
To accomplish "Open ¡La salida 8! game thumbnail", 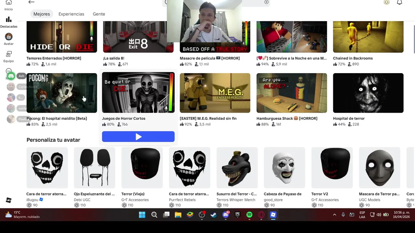I will point(138,37).
